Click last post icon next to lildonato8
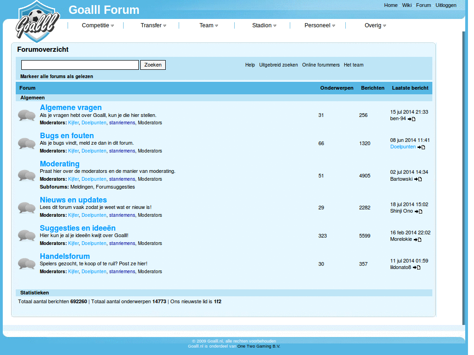 [416, 267]
